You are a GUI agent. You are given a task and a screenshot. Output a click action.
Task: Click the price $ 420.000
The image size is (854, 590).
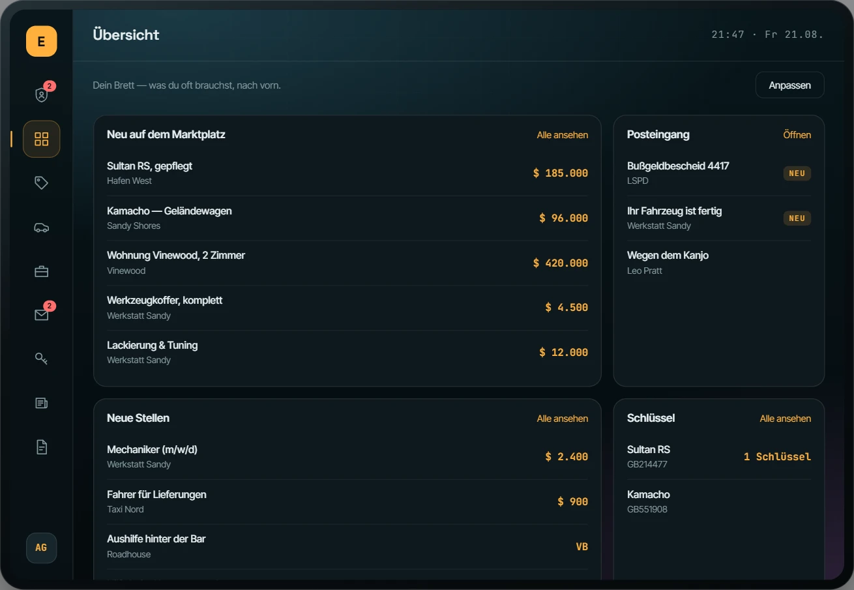561,263
